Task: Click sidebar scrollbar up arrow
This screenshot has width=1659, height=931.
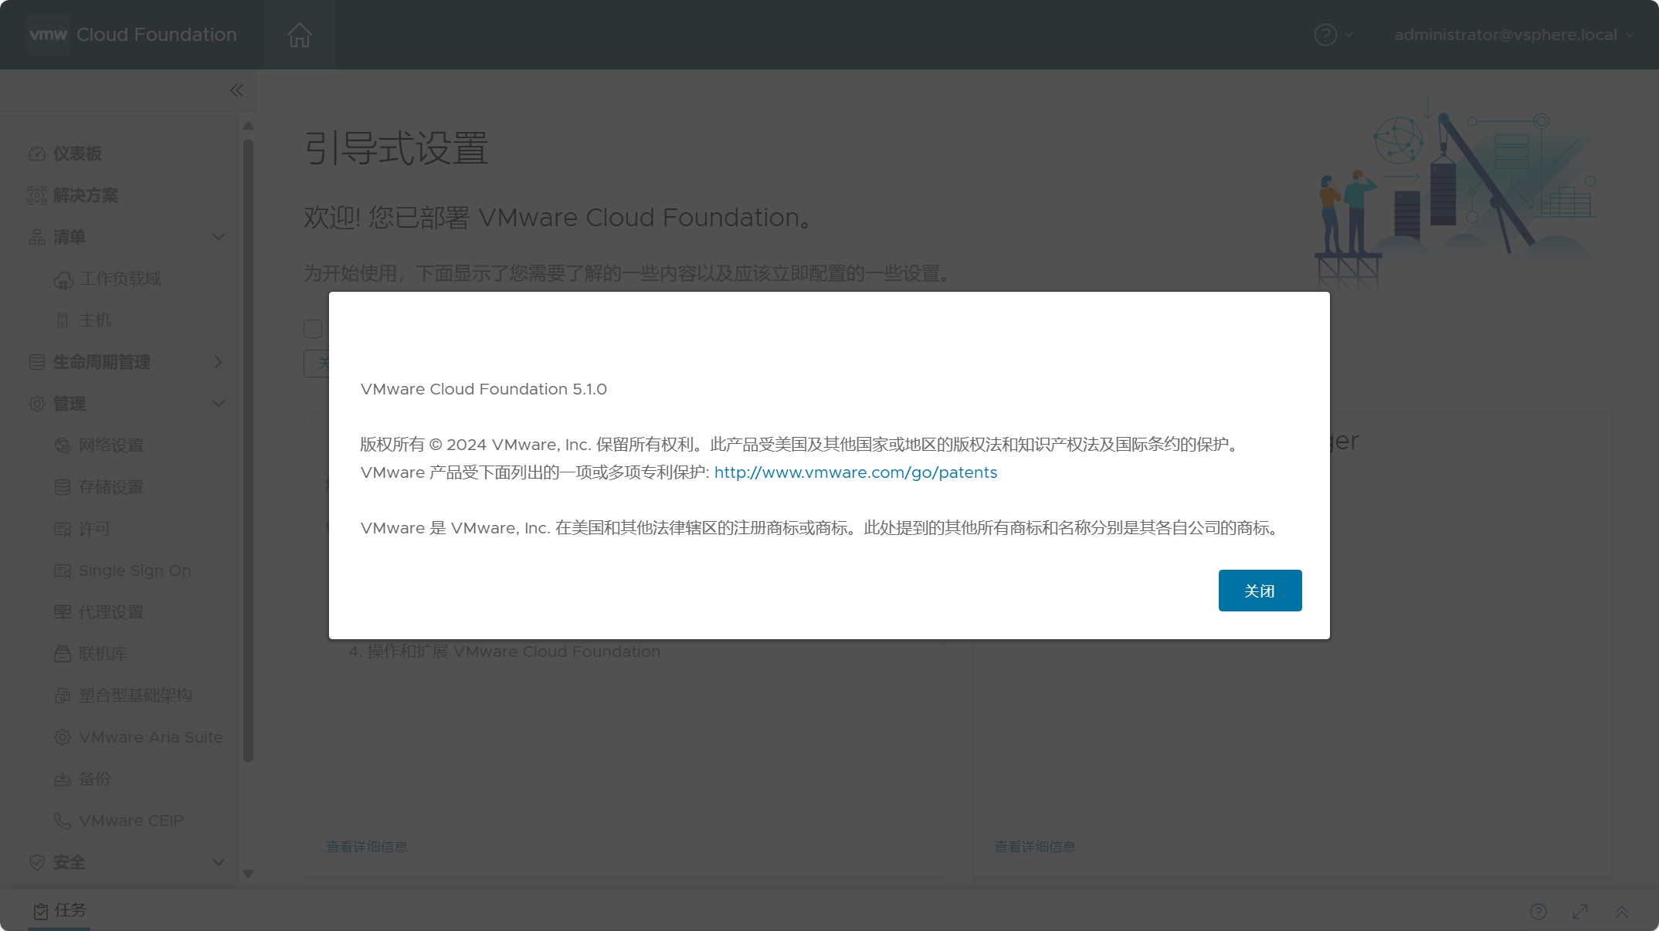Action: [x=248, y=125]
